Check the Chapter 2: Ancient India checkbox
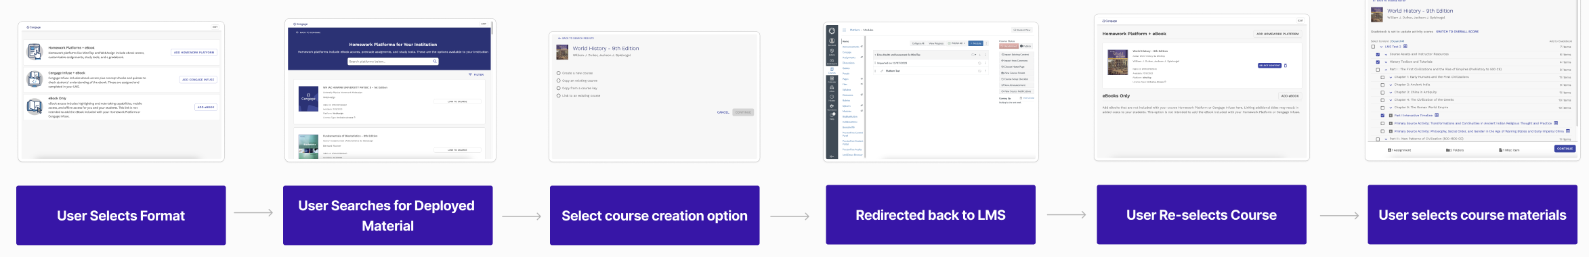This screenshot has height=257, width=1589. click(x=1382, y=85)
